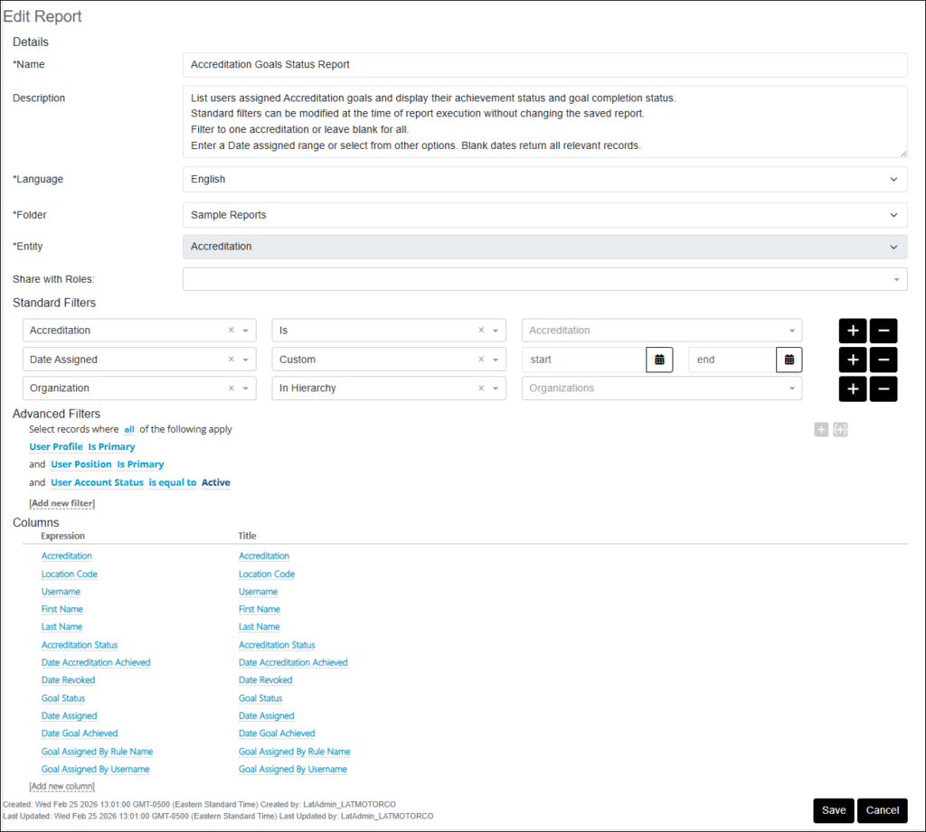The image size is (926, 832).
Task: Open the Folder dropdown showing Sample Reports
Action: point(544,215)
